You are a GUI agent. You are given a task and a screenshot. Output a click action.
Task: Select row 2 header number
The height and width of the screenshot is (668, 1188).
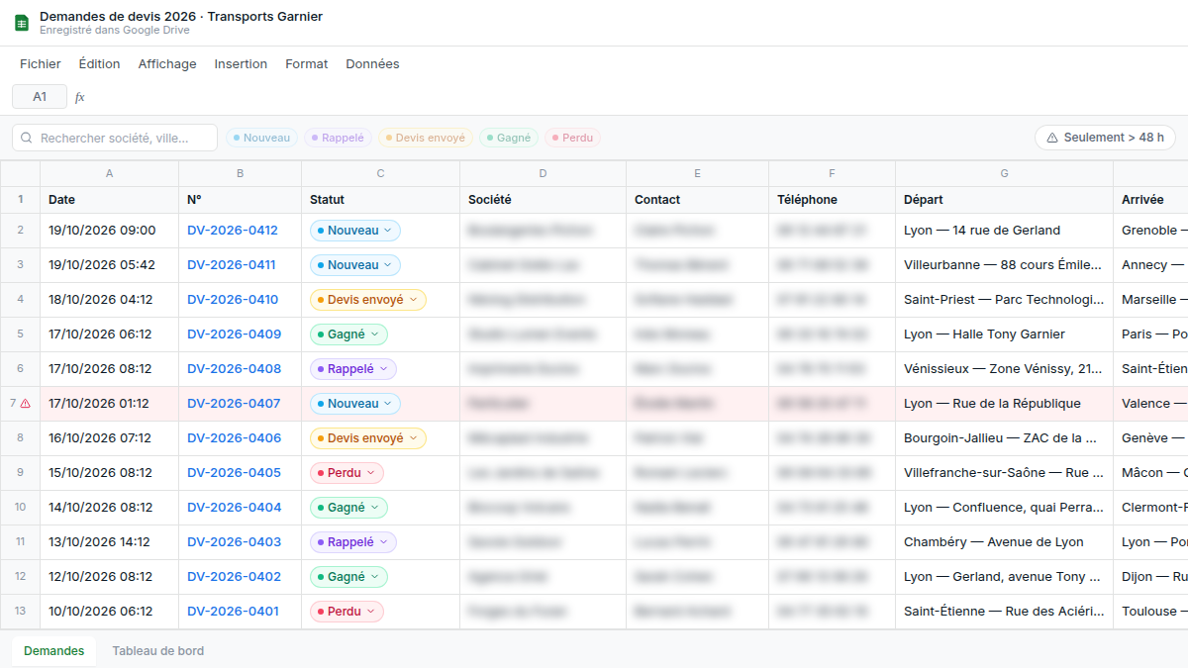click(x=20, y=231)
